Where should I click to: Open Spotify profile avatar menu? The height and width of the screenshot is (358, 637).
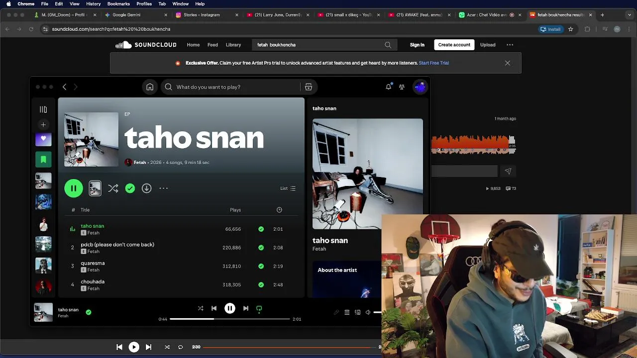(420, 87)
